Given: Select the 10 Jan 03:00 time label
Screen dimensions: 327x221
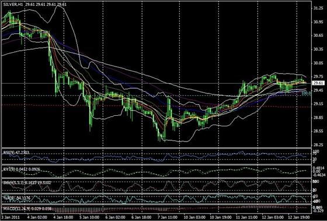Looking at the screenshot, I should 194,217.
